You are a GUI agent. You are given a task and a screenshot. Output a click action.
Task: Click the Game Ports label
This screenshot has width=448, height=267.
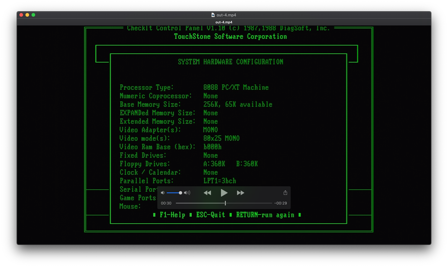(138, 198)
